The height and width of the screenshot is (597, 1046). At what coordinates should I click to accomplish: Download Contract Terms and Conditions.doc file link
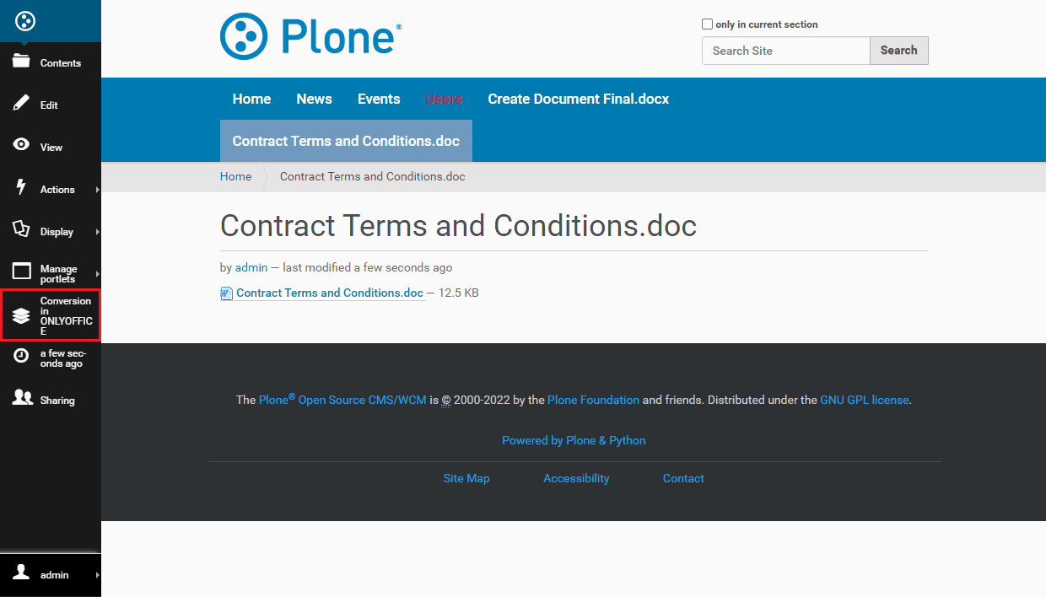[329, 293]
